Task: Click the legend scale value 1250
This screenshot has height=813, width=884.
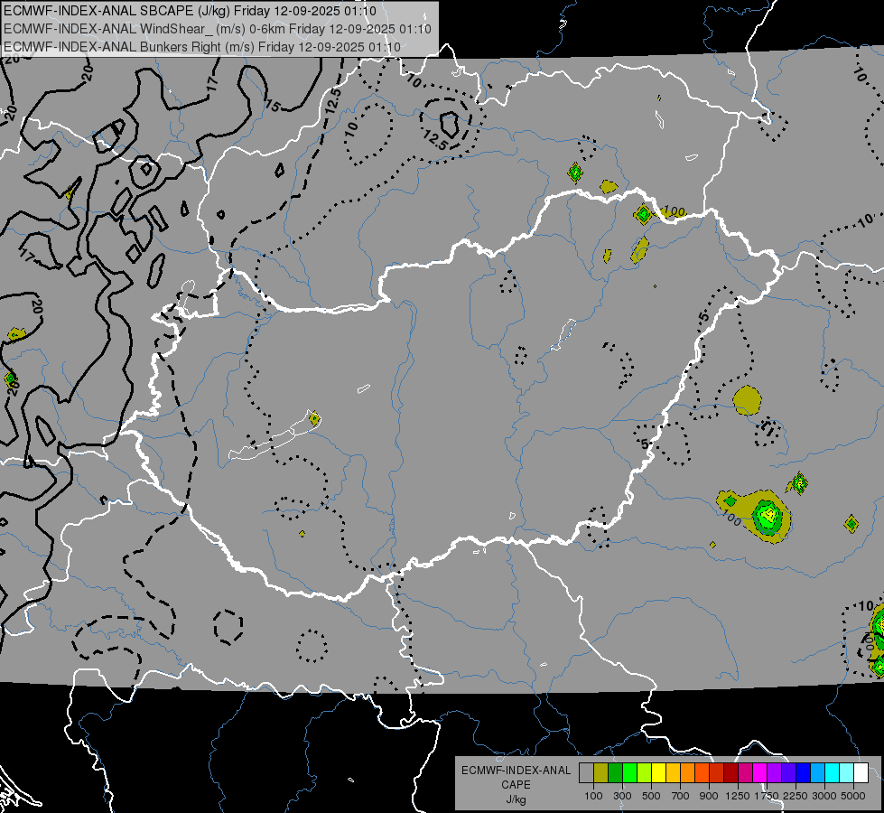Action: [x=738, y=796]
